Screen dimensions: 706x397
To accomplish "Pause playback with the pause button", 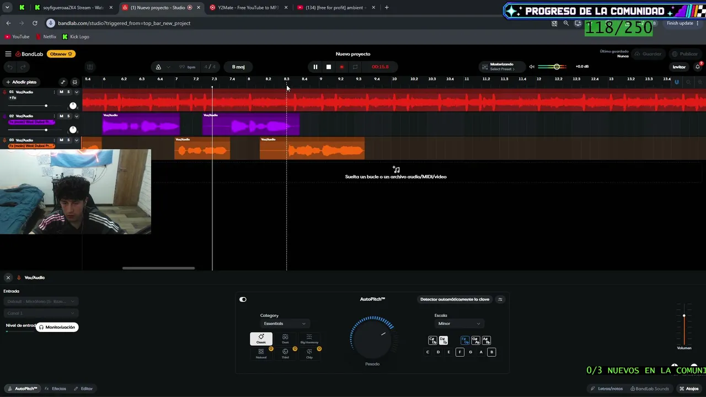I will tap(315, 67).
